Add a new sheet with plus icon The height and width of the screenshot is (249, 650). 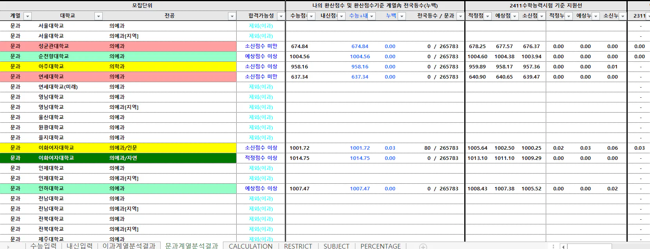click(x=423, y=246)
